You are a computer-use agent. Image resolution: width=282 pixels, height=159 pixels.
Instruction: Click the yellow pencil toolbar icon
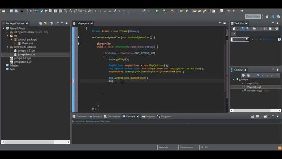tap(204, 11)
